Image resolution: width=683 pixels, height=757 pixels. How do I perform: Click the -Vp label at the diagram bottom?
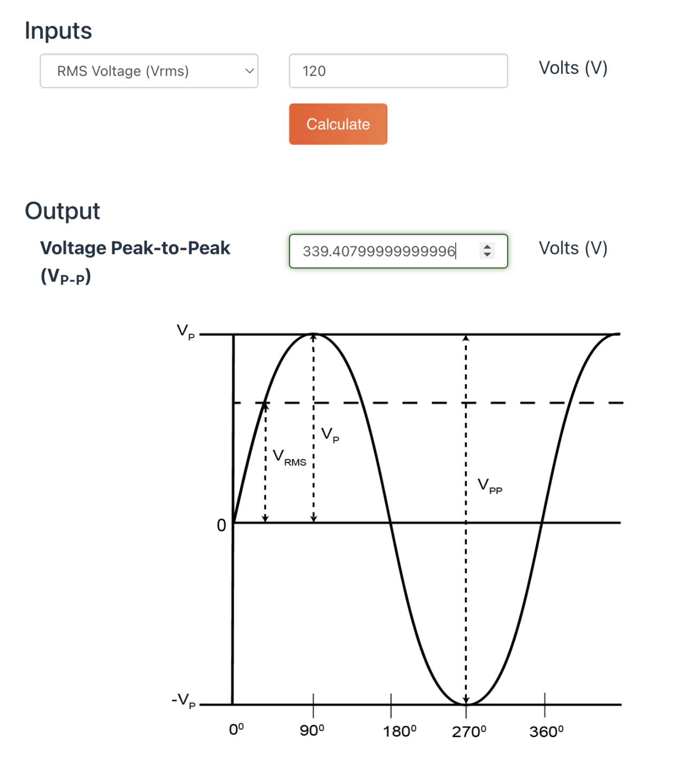coord(184,700)
